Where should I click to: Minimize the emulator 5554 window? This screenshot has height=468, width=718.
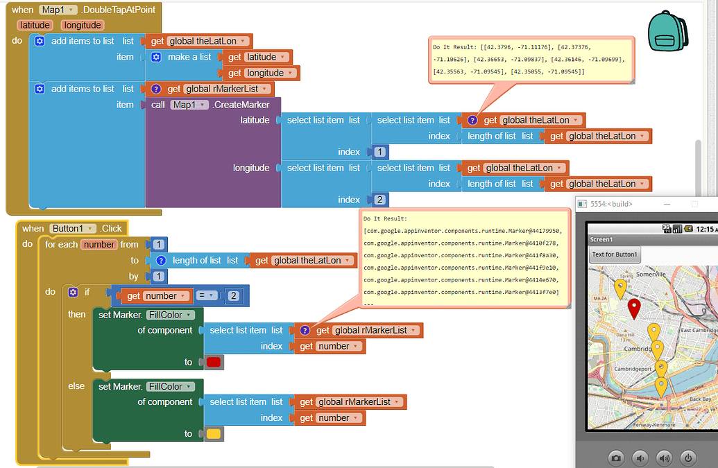point(667,204)
